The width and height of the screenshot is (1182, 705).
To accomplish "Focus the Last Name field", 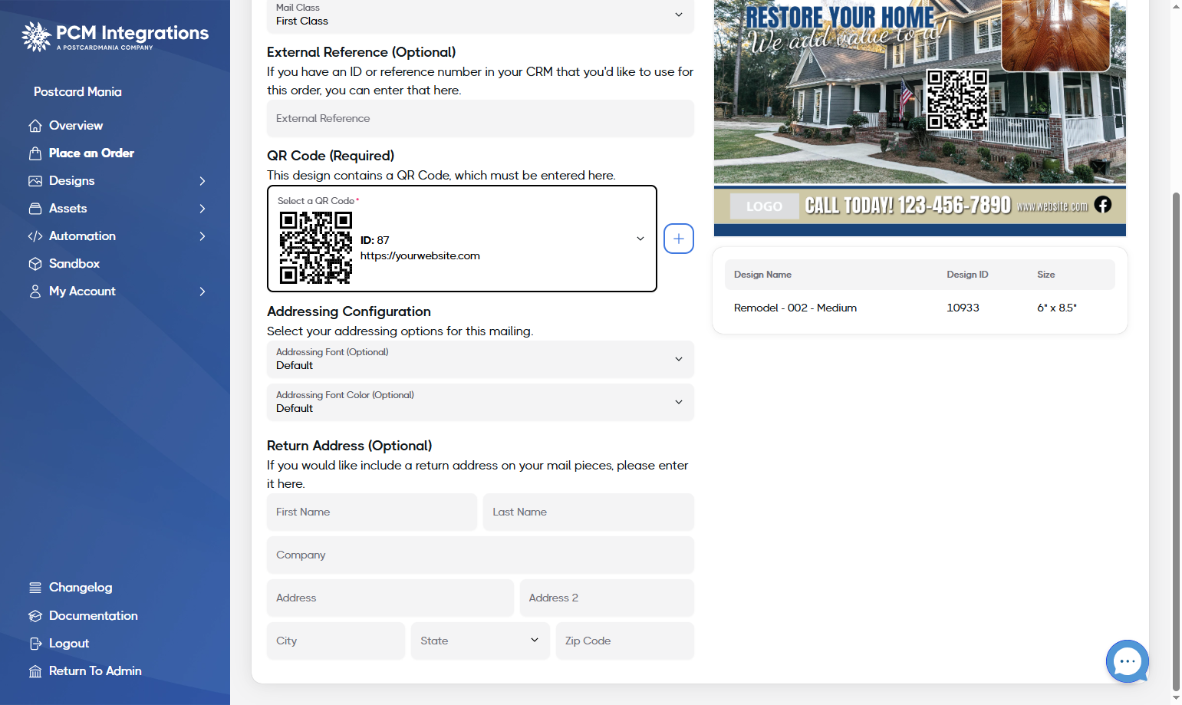I will pyautogui.click(x=588, y=512).
